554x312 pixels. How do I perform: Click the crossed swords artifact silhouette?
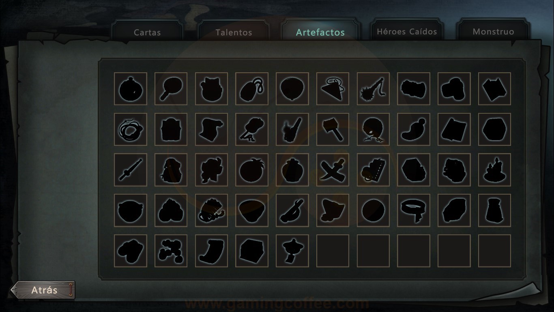pos(333,170)
